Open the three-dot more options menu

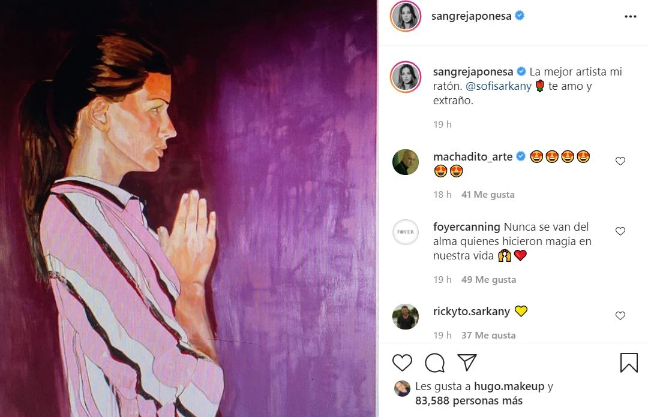tap(630, 17)
